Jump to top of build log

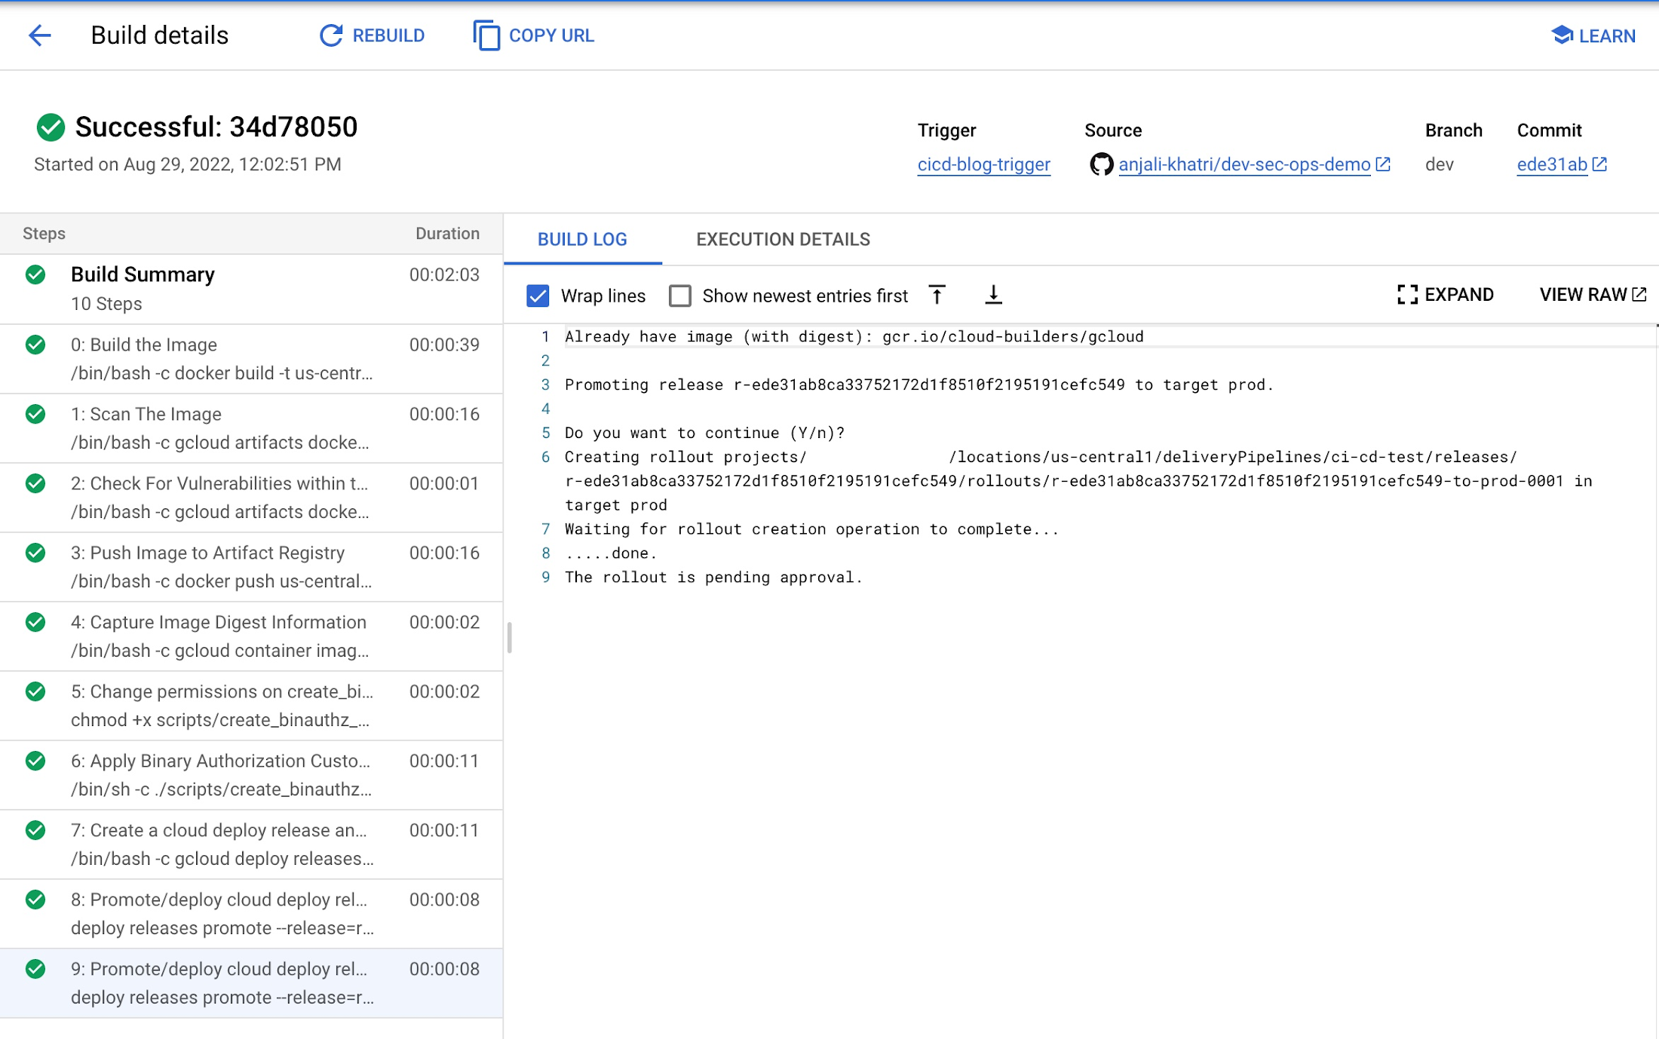click(x=937, y=295)
